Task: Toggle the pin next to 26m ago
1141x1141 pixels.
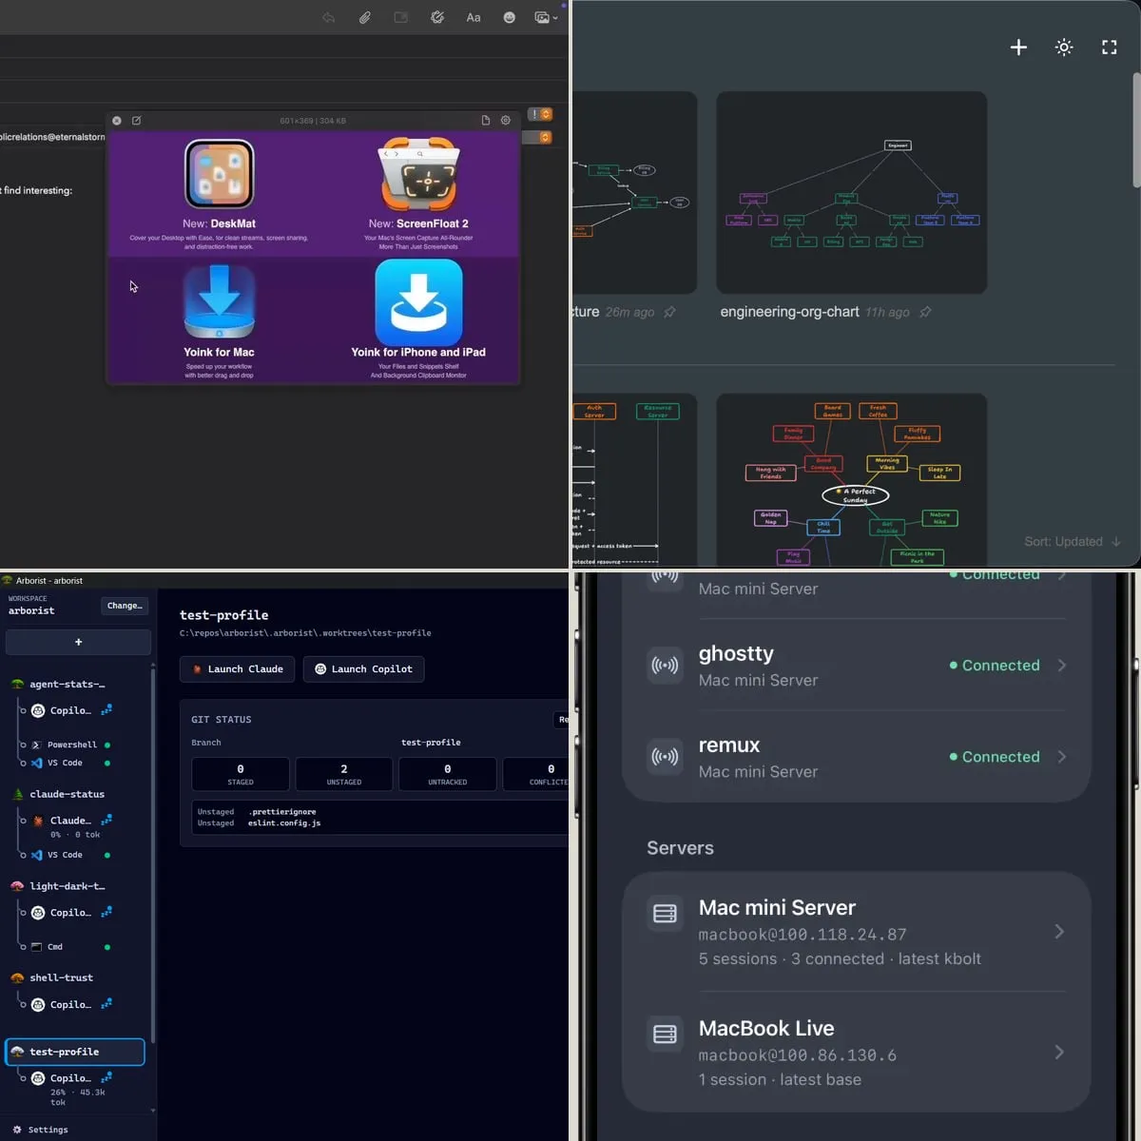Action: [669, 312]
